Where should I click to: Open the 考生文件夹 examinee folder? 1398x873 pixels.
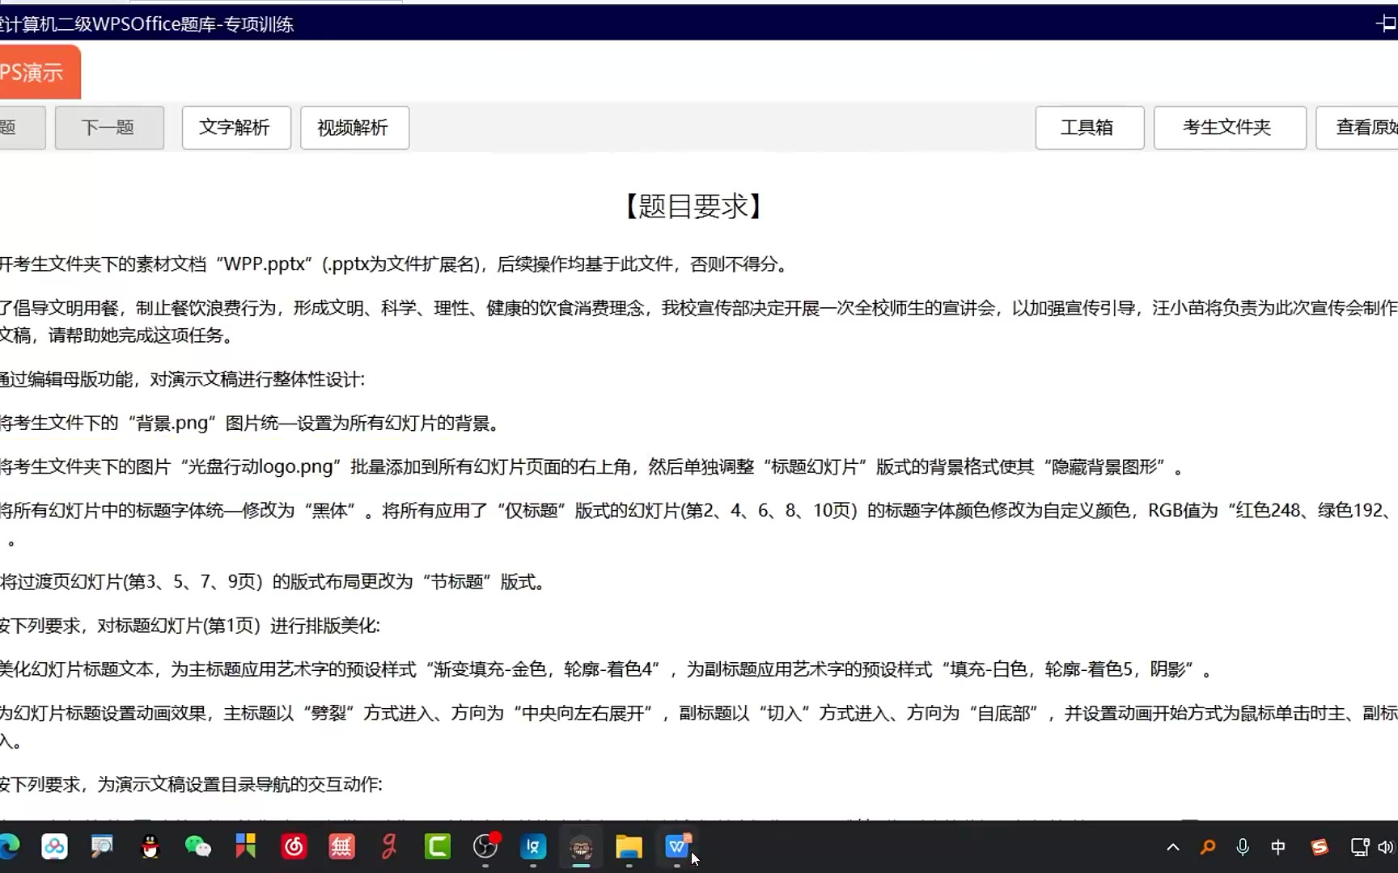coord(1229,128)
